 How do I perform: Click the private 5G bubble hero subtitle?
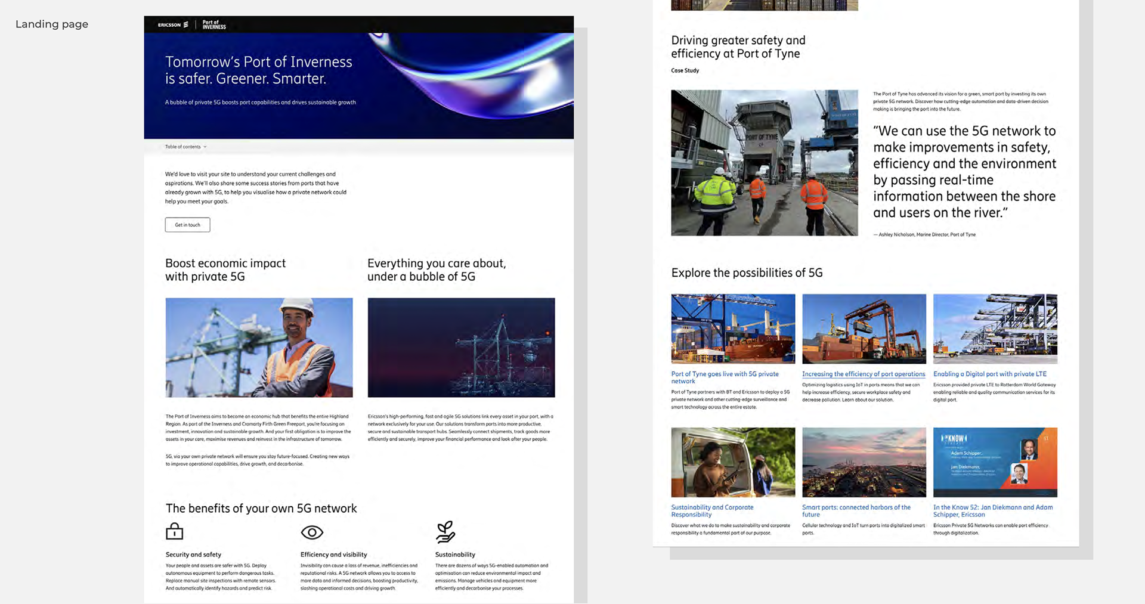260,102
